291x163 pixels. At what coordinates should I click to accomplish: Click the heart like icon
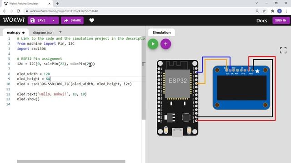point(92,20)
